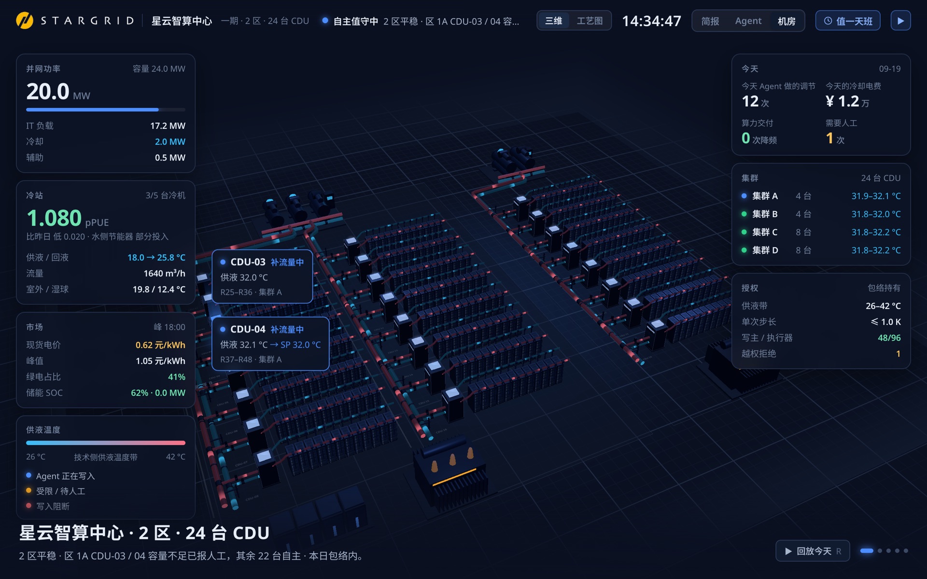Select the last pagination dot

[x=906, y=551]
